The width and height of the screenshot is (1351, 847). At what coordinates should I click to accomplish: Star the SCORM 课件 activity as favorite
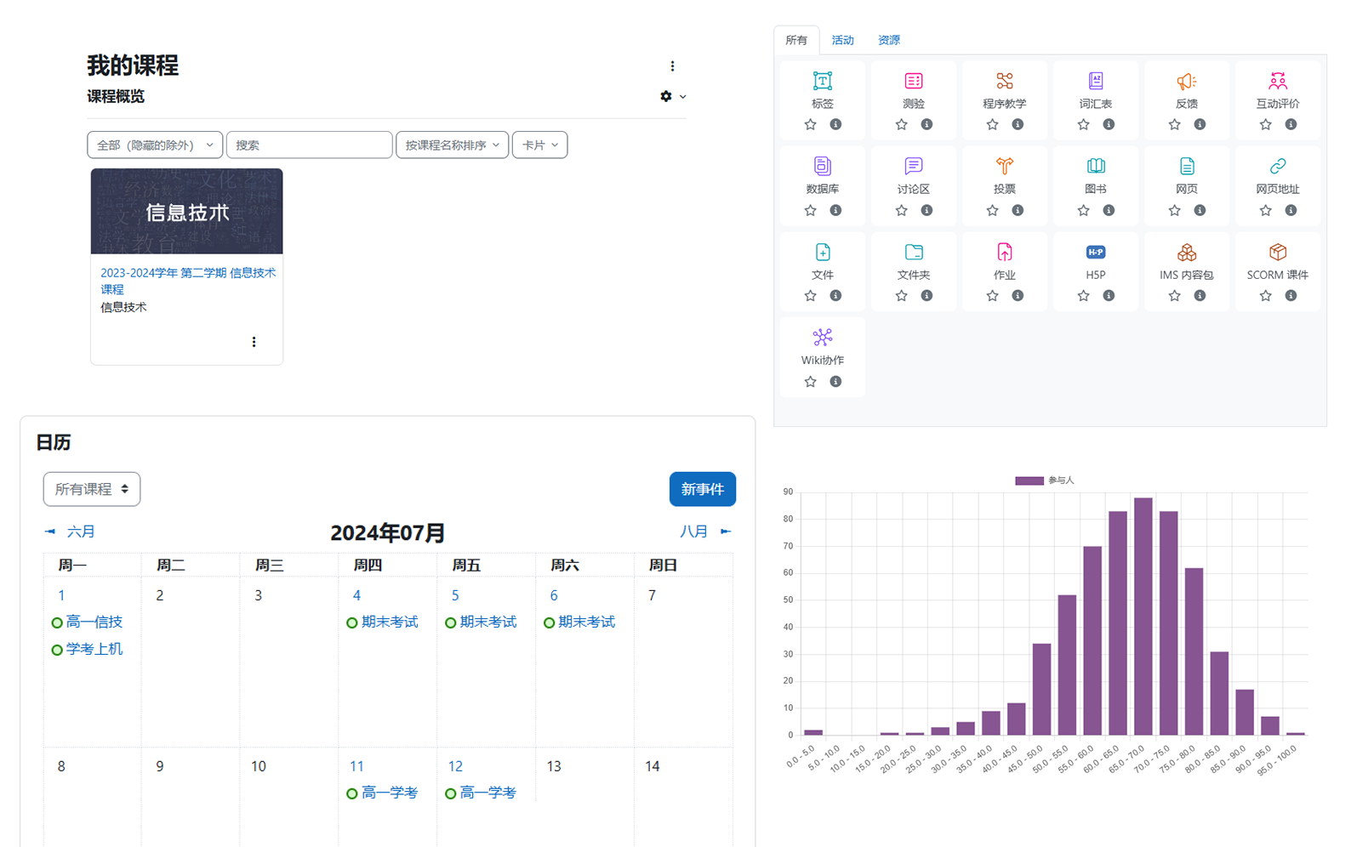pos(1265,295)
